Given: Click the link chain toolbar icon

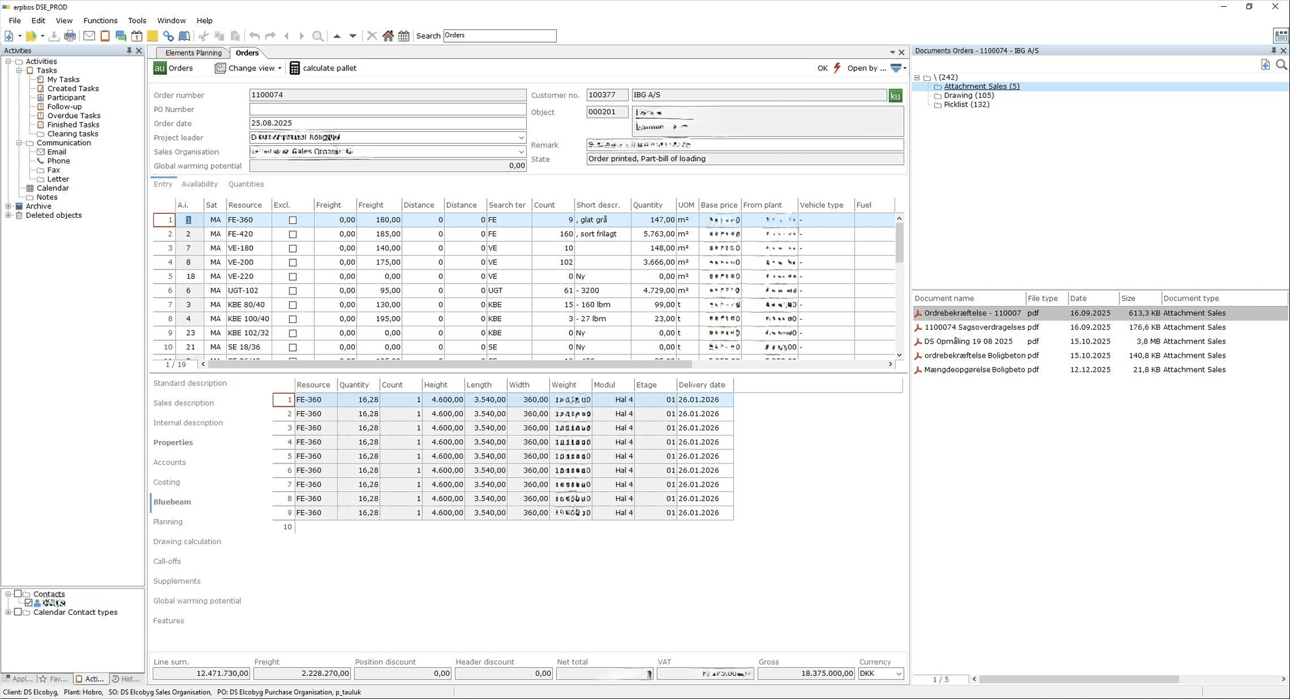Looking at the screenshot, I should [168, 36].
